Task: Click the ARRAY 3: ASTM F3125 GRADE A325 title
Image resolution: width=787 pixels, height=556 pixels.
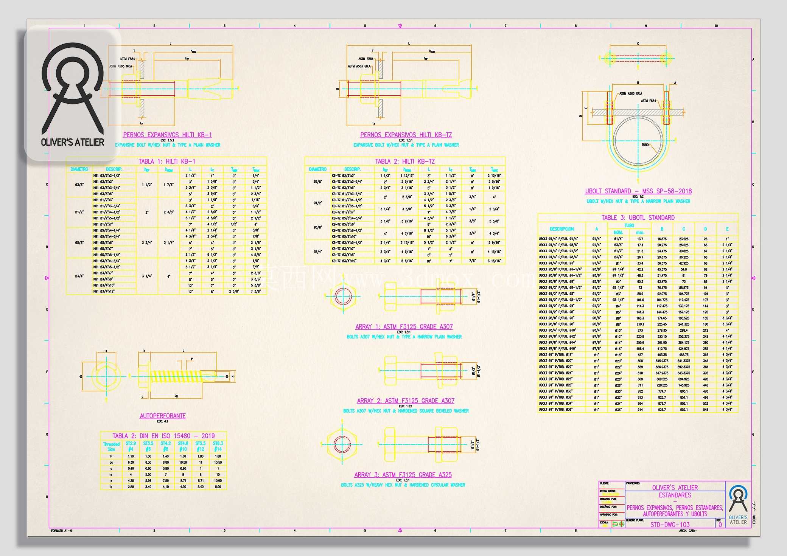Action: 403,475
